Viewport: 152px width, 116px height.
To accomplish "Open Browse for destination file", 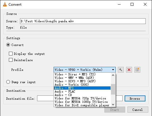I will [x=135, y=99].
